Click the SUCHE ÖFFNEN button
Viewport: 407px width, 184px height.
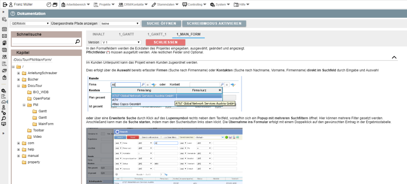click(x=161, y=24)
